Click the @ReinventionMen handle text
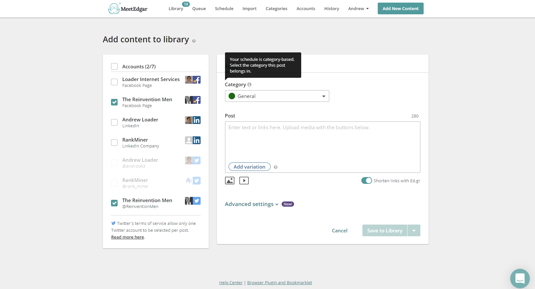Screen dimensions: 535x289 click(140, 207)
